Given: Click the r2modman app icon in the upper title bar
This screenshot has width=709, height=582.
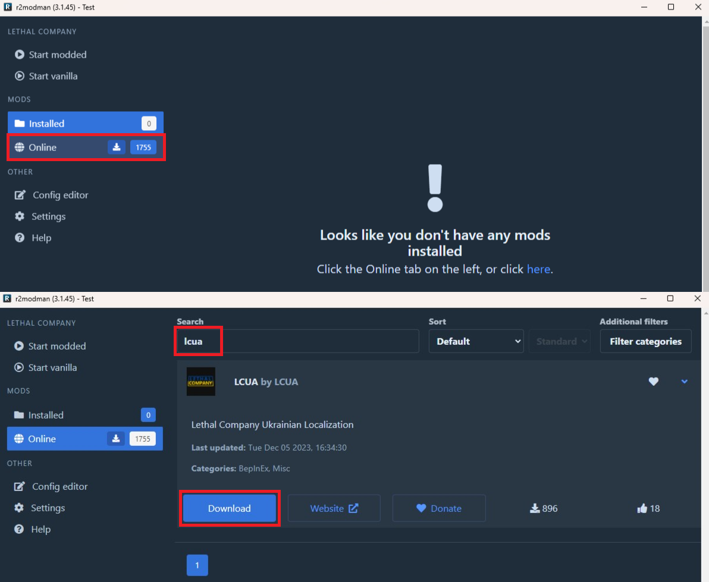Looking at the screenshot, I should [x=7, y=7].
